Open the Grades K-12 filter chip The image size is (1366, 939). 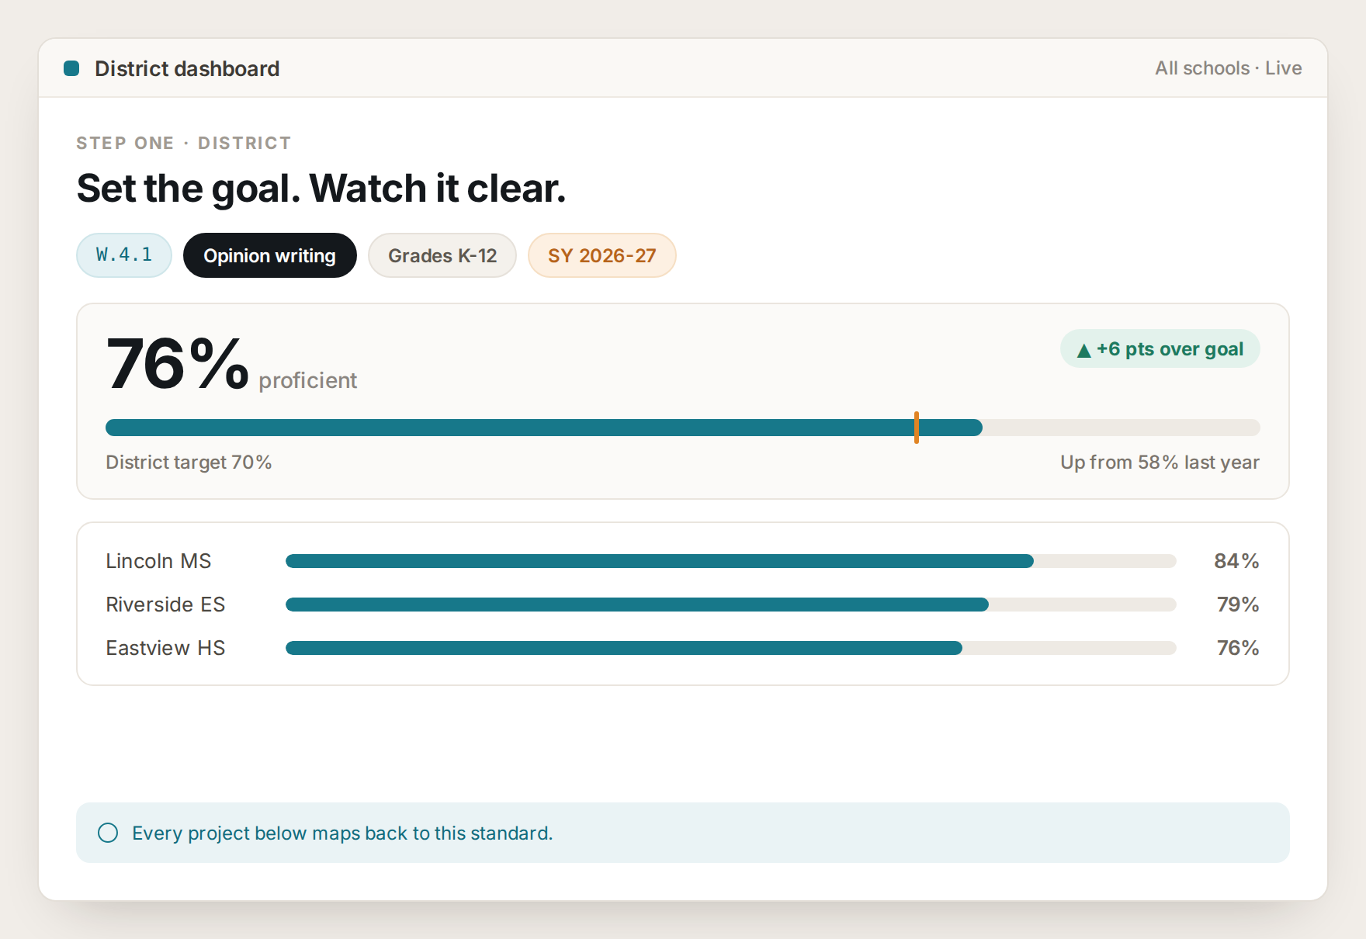[442, 255]
